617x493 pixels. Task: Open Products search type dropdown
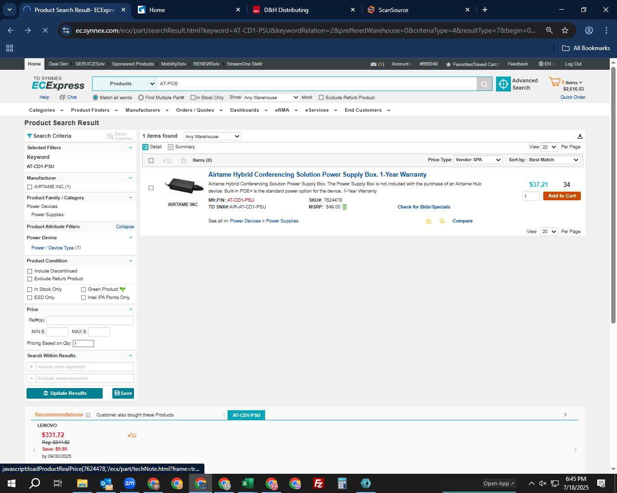124,84
